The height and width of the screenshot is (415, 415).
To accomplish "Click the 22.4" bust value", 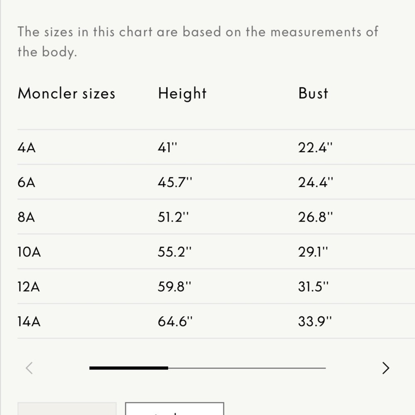I will click(315, 147).
